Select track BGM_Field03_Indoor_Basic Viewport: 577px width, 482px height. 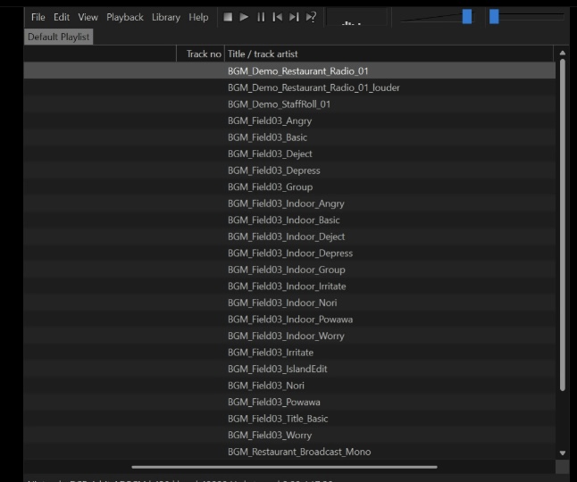pyautogui.click(x=289, y=220)
